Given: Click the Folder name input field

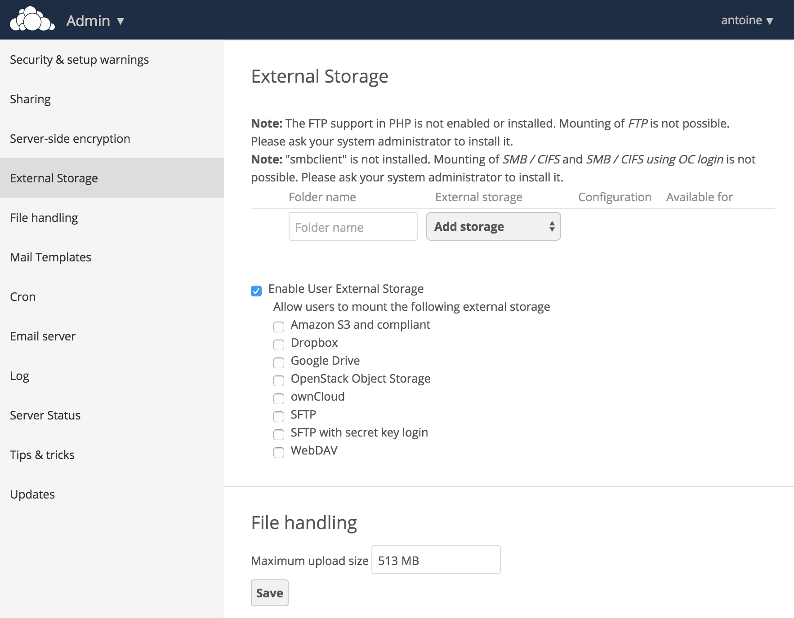Looking at the screenshot, I should (353, 227).
